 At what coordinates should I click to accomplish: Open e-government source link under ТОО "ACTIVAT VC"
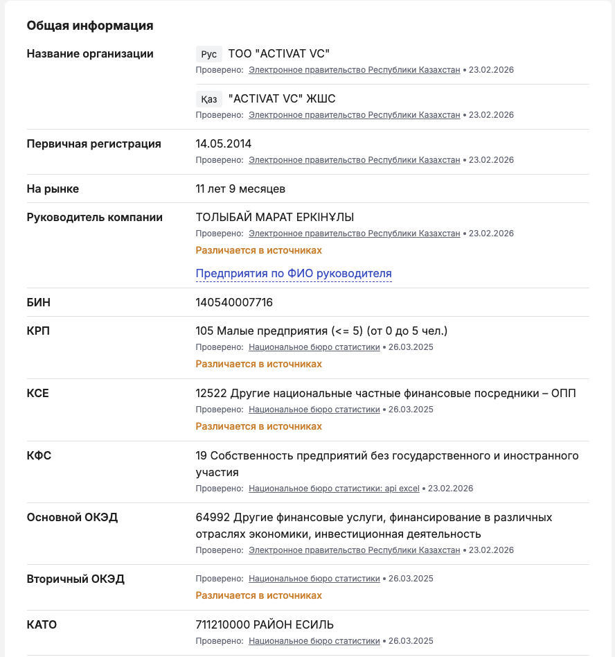point(354,70)
